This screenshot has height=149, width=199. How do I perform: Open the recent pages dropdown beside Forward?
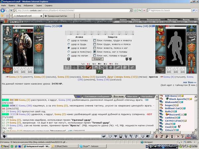coord(11,10)
